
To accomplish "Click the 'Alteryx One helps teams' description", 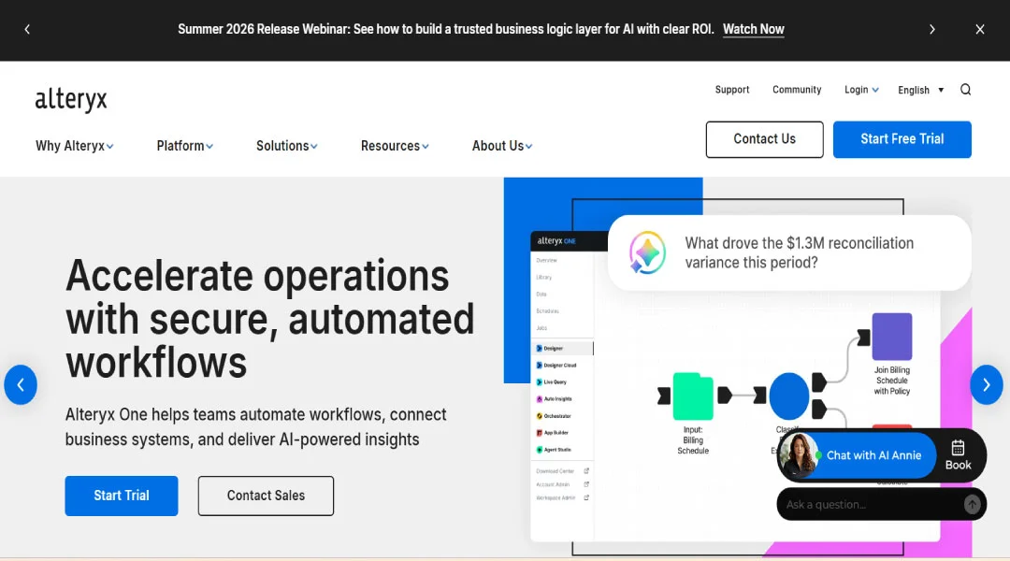I will click(x=255, y=427).
